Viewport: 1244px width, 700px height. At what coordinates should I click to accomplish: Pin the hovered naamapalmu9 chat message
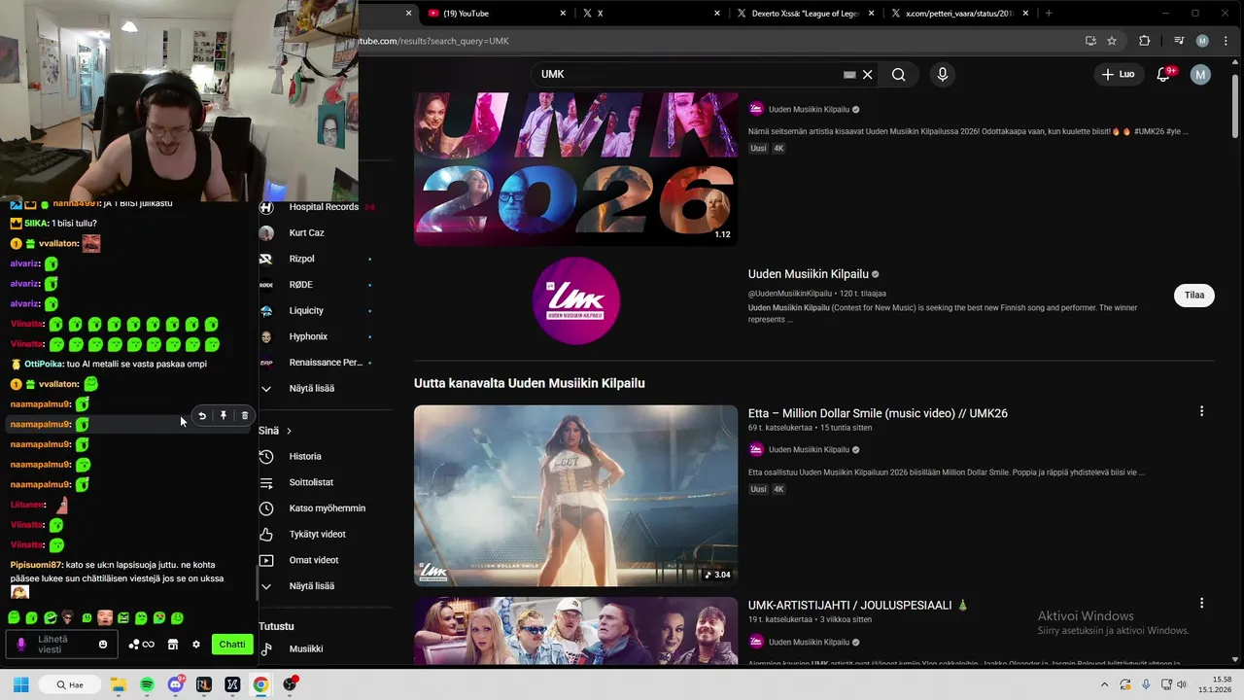tap(224, 415)
